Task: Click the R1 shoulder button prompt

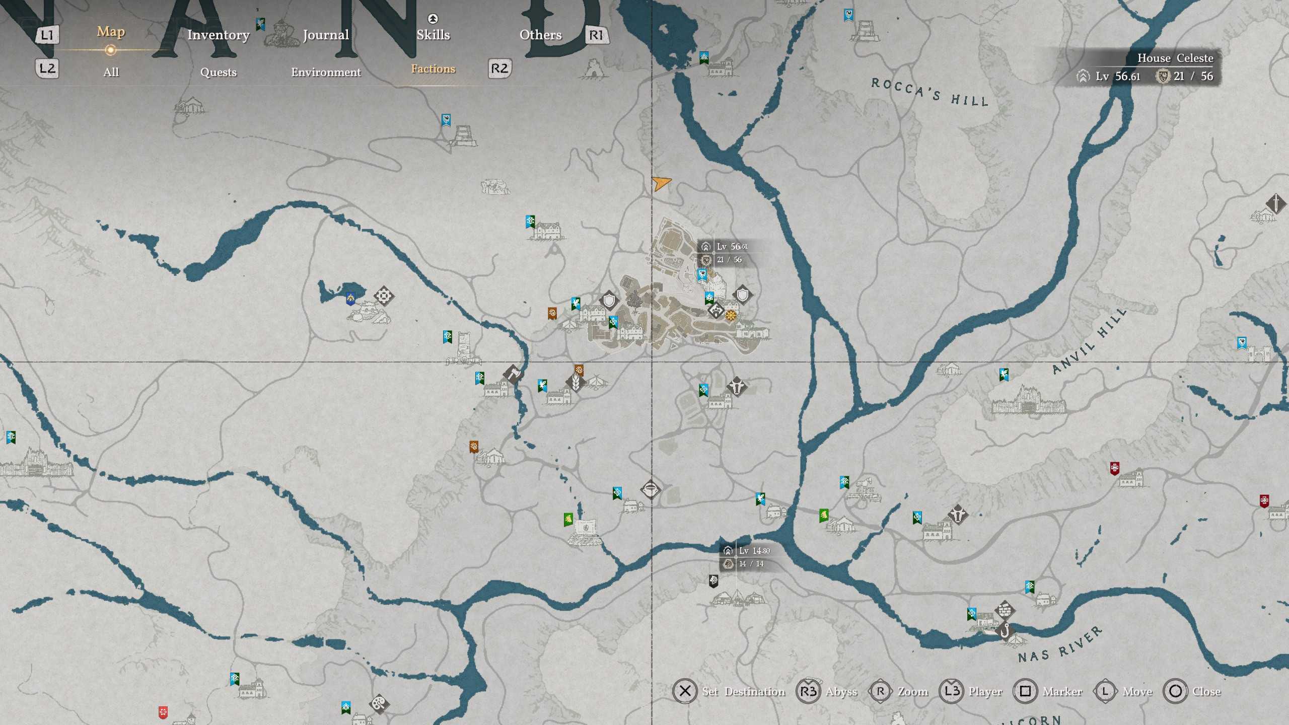Action: 597,35
